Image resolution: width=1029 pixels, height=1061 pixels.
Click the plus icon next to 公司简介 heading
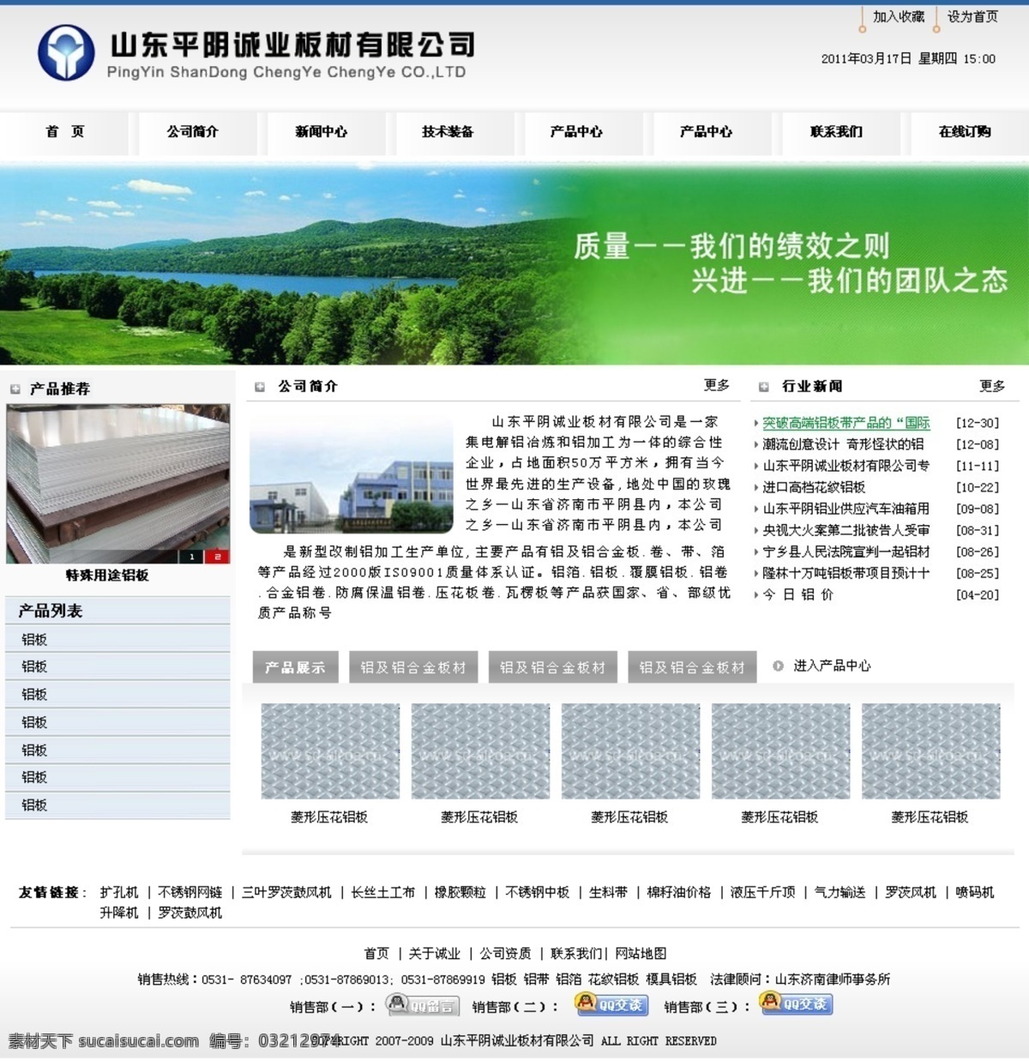coord(260,387)
